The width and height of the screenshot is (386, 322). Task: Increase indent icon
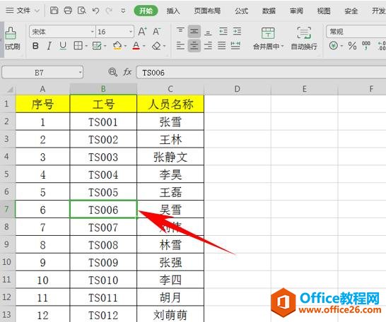click(x=238, y=31)
